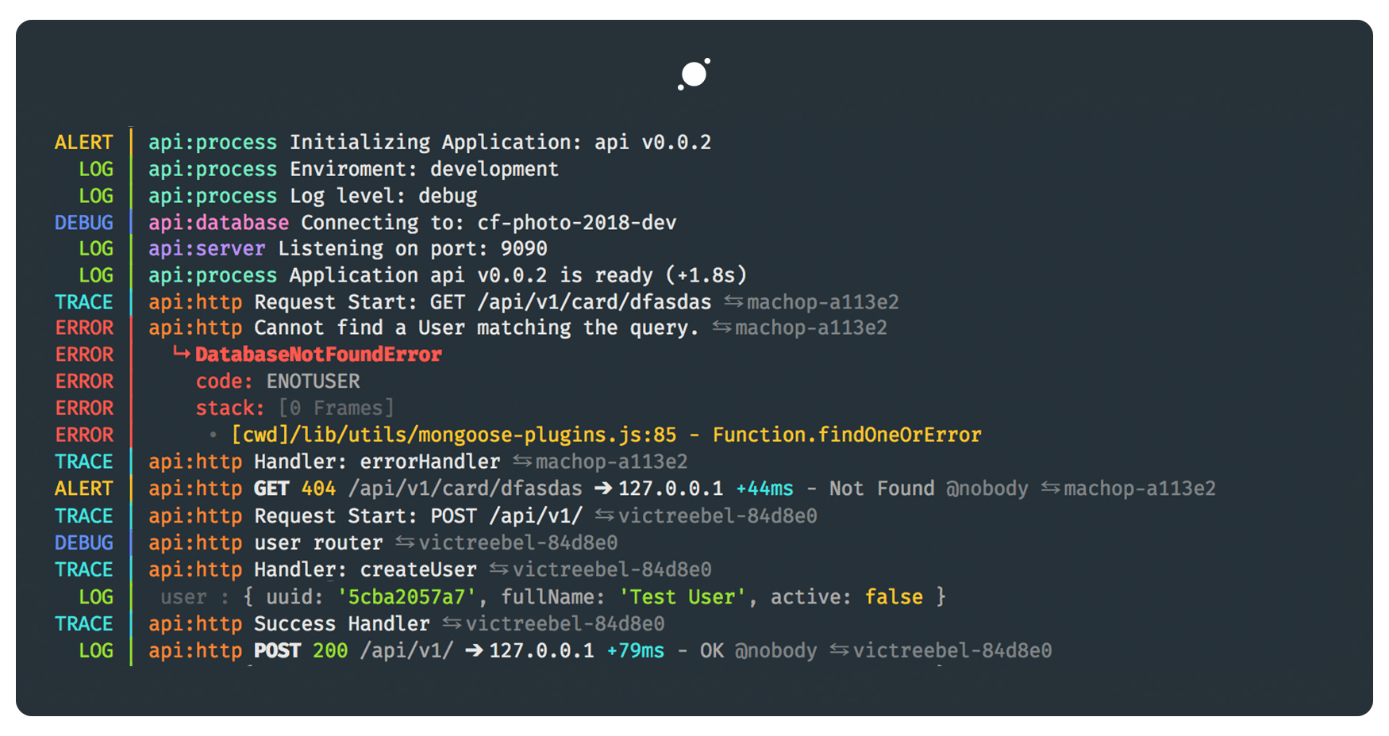1389x736 pixels.
Task: Click the yellow 'false' active value
Action: [894, 597]
